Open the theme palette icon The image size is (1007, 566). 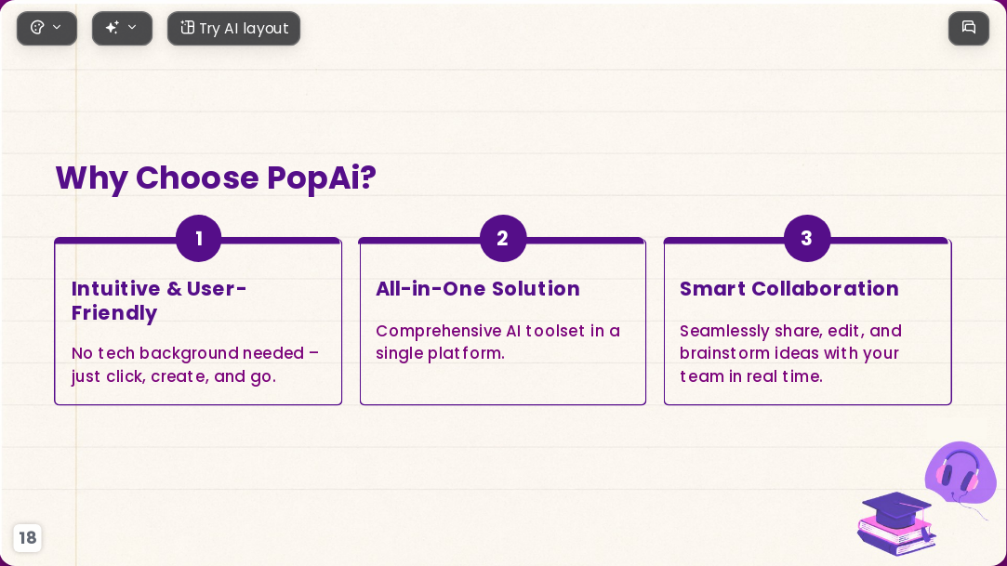pyautogui.click(x=37, y=28)
